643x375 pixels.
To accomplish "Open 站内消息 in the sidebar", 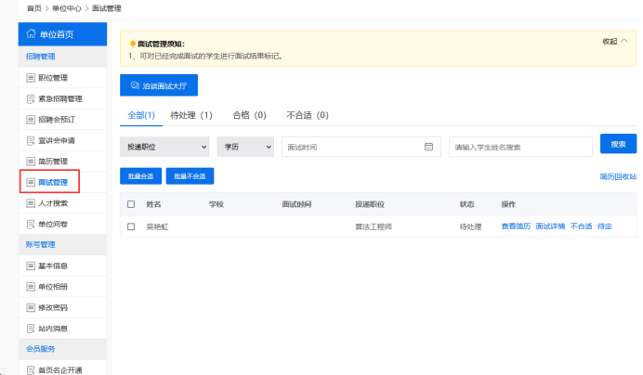I will tap(62, 329).
